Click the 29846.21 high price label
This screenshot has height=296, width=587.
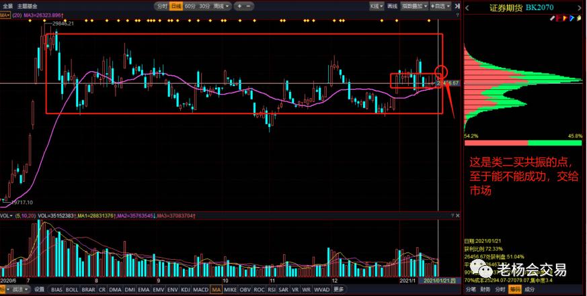pos(63,23)
